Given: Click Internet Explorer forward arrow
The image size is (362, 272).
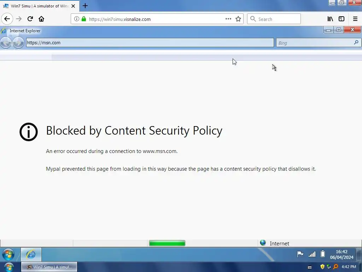Looking at the screenshot, I should (18, 42).
